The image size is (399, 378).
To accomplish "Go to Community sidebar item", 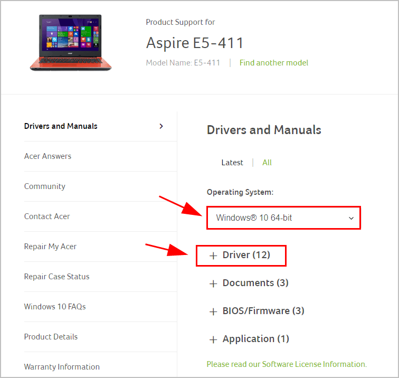I will [x=44, y=186].
